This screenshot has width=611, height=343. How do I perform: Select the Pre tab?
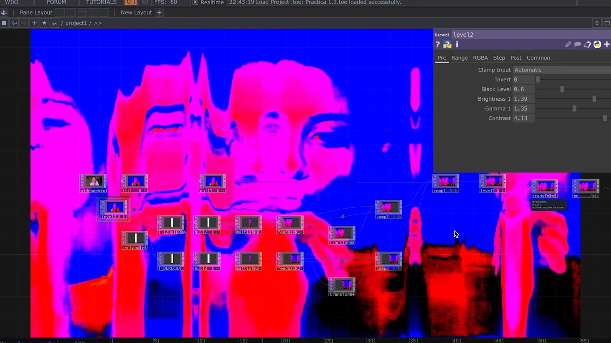[x=442, y=58]
